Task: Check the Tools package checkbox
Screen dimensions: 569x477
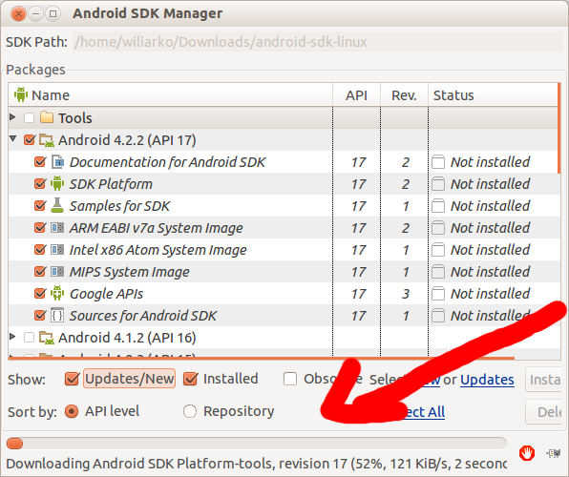Action: pyautogui.click(x=29, y=118)
